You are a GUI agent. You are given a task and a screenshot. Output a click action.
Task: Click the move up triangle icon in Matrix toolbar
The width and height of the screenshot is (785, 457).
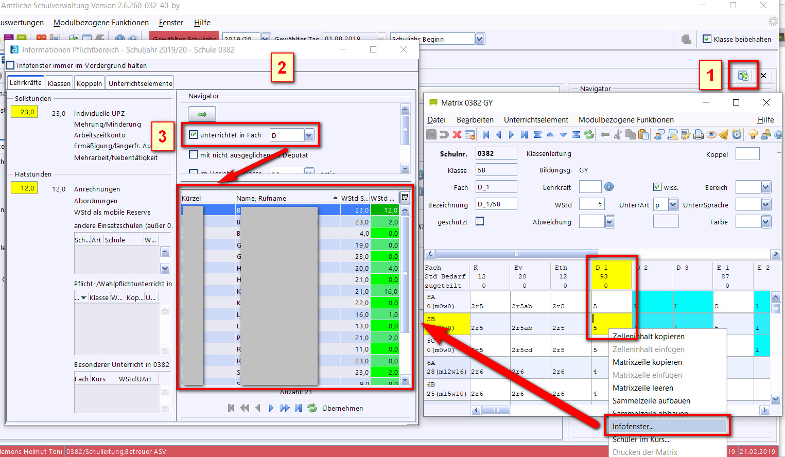[x=550, y=135]
